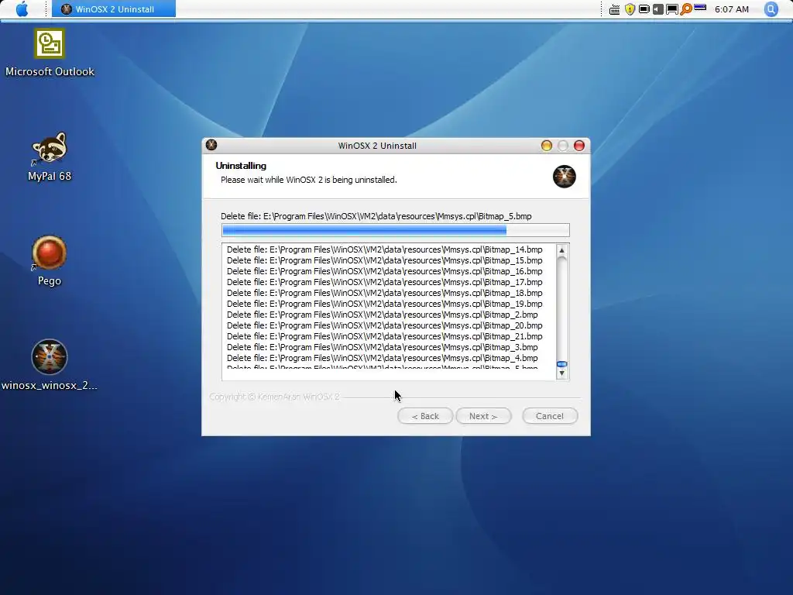The height and width of the screenshot is (595, 793).
Task: Select the log line ending Bitmap_18.bmp
Action: pyautogui.click(x=384, y=293)
